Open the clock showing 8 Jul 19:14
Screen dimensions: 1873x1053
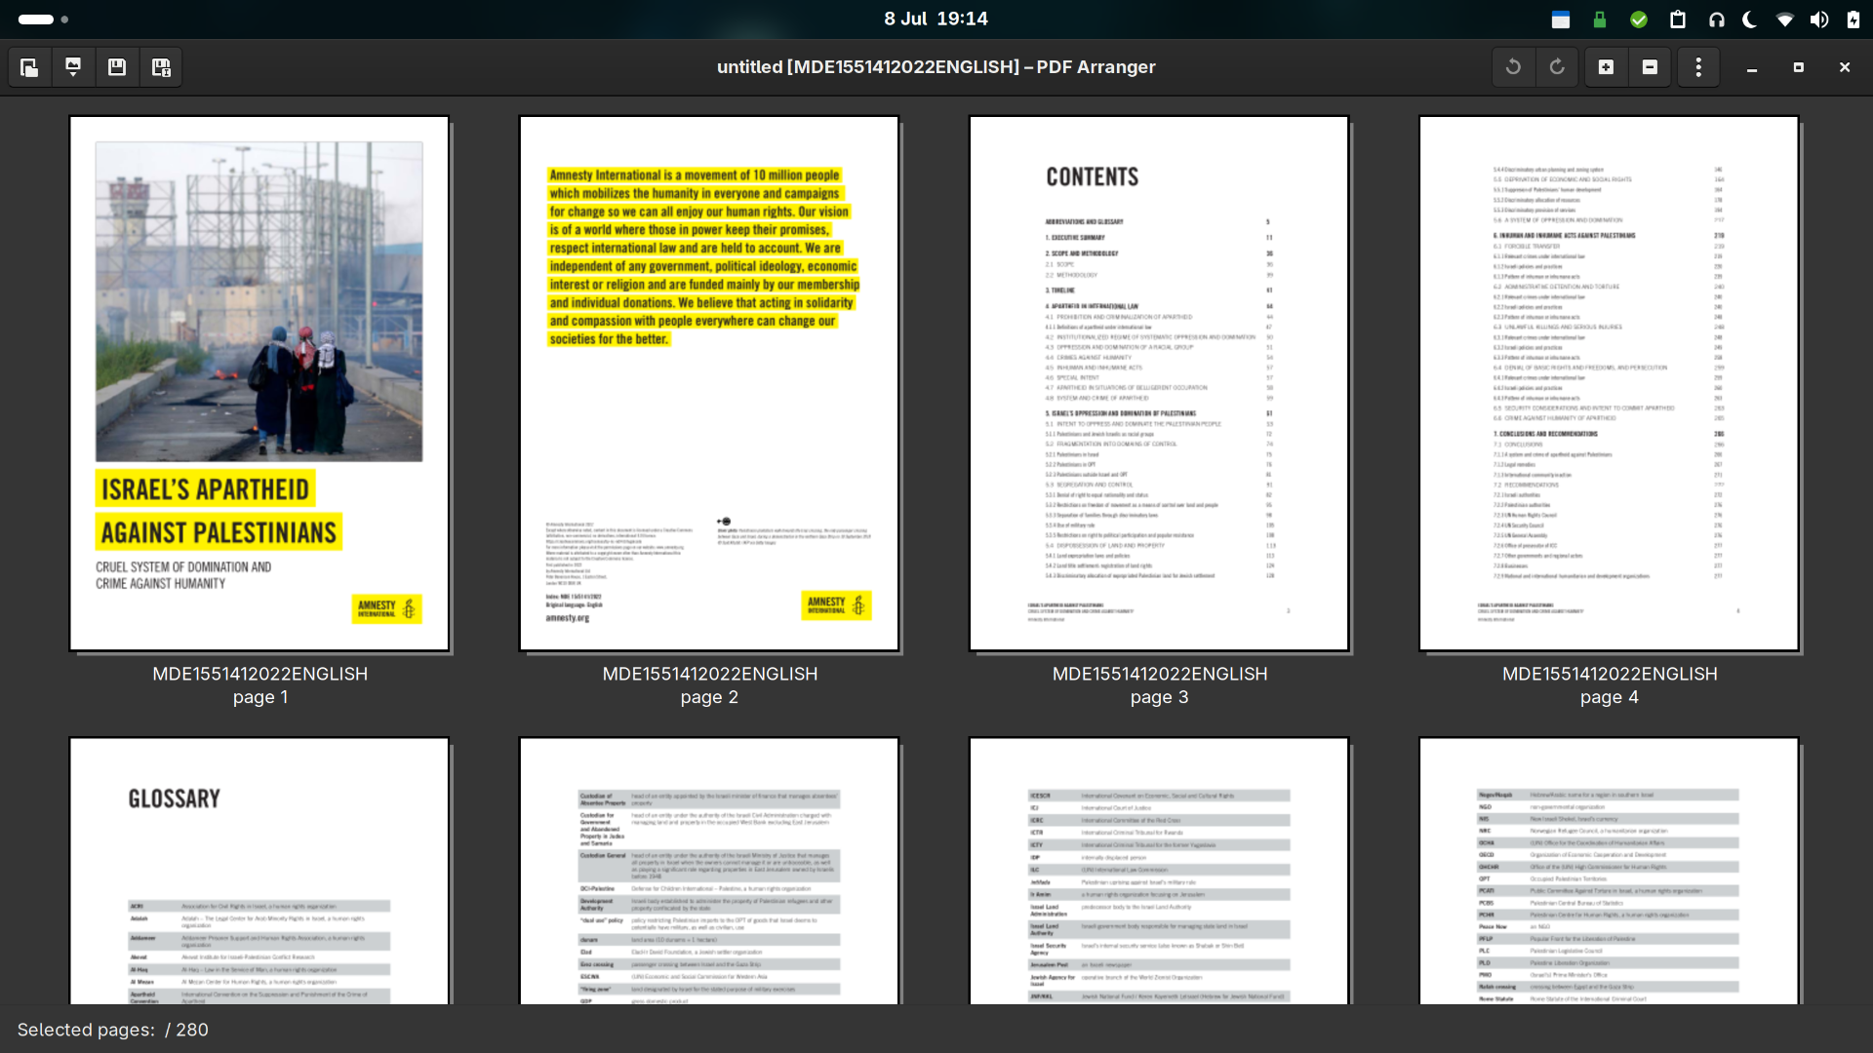[936, 19]
